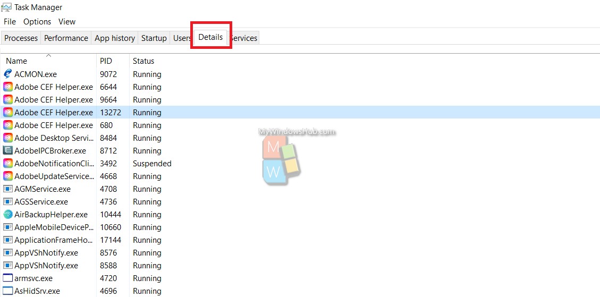The height and width of the screenshot is (297, 600).
Task: Select the AdobeUpdateService... process name
Action: pyautogui.click(x=54, y=176)
